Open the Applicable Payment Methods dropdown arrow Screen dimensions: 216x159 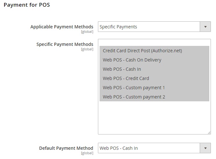[x=205, y=27]
